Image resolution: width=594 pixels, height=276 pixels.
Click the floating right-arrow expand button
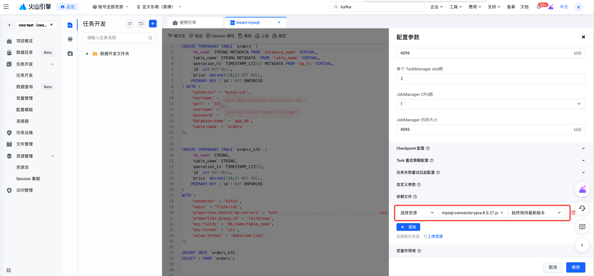point(582,245)
